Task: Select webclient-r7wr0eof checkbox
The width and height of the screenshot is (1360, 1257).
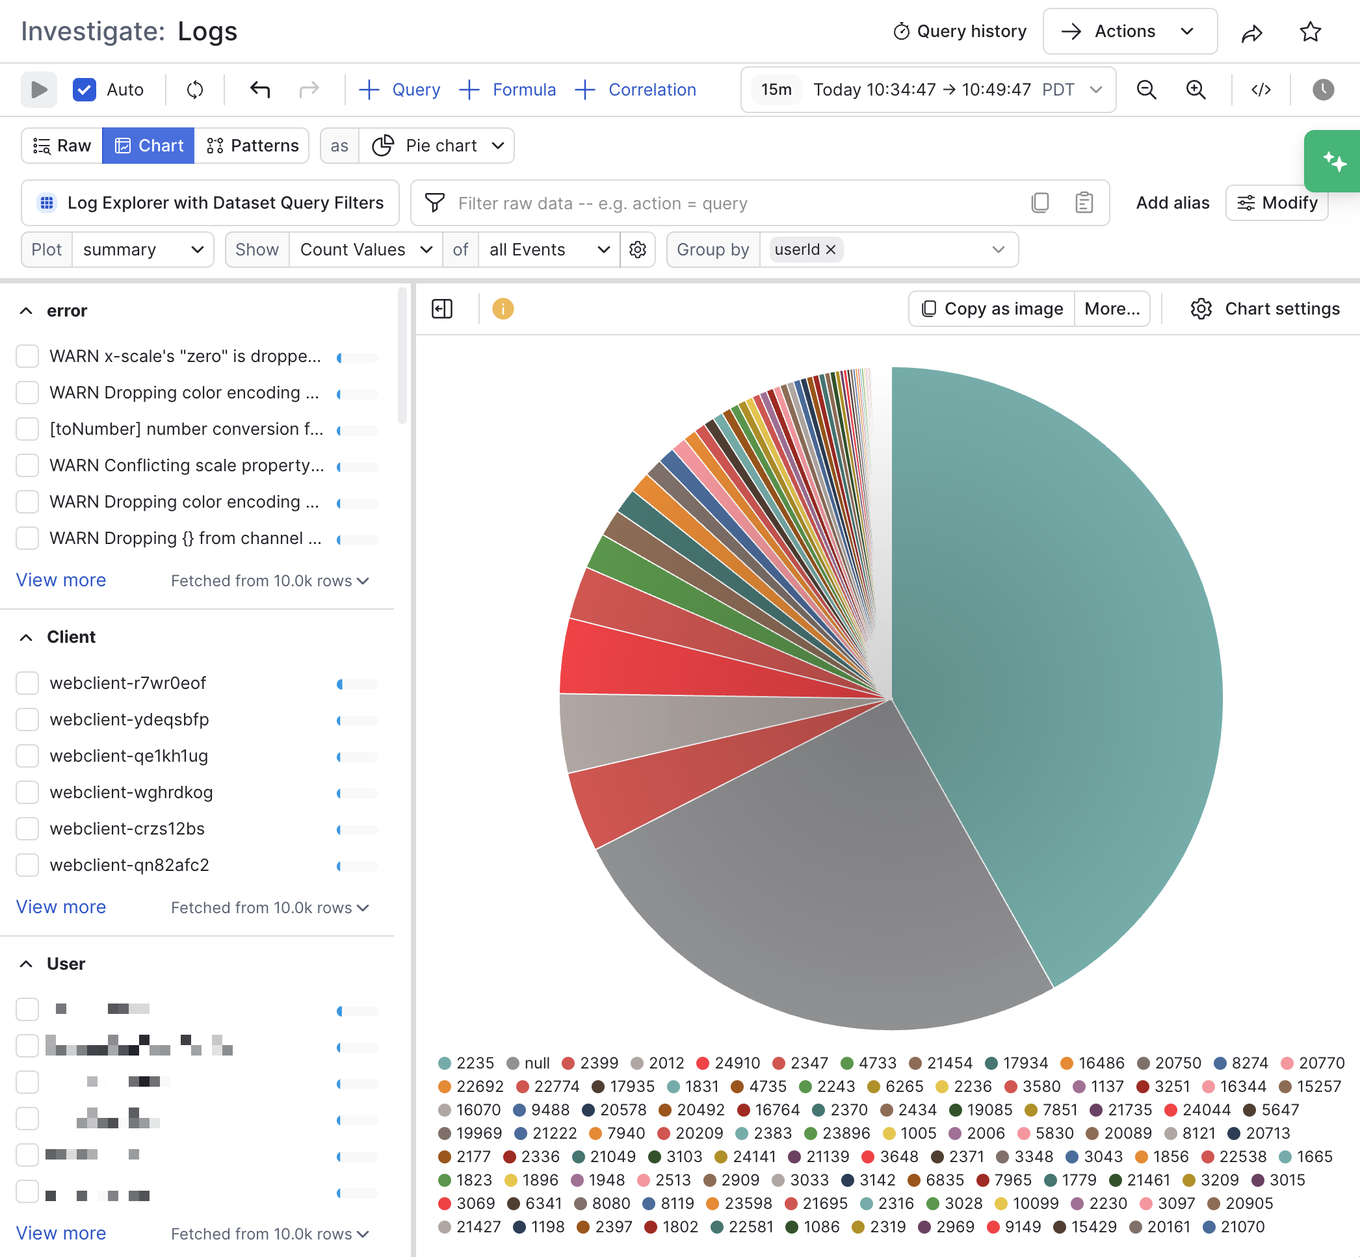Action: click(x=27, y=683)
